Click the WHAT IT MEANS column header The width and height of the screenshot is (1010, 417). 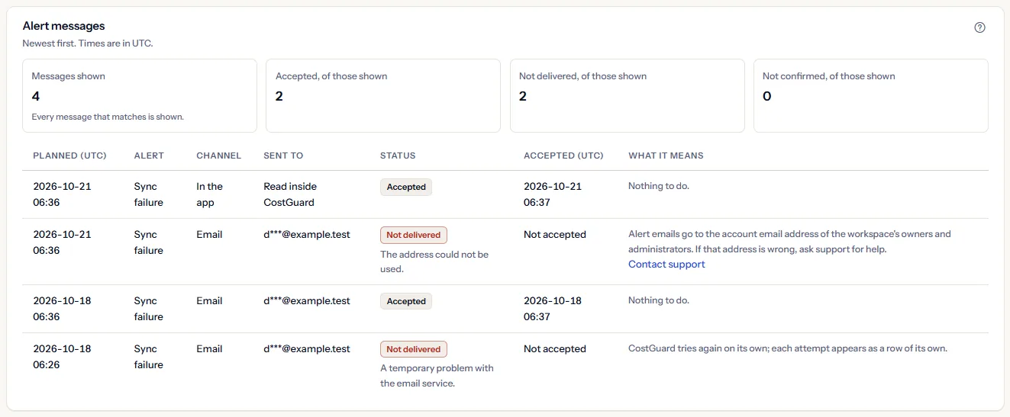tap(666, 156)
